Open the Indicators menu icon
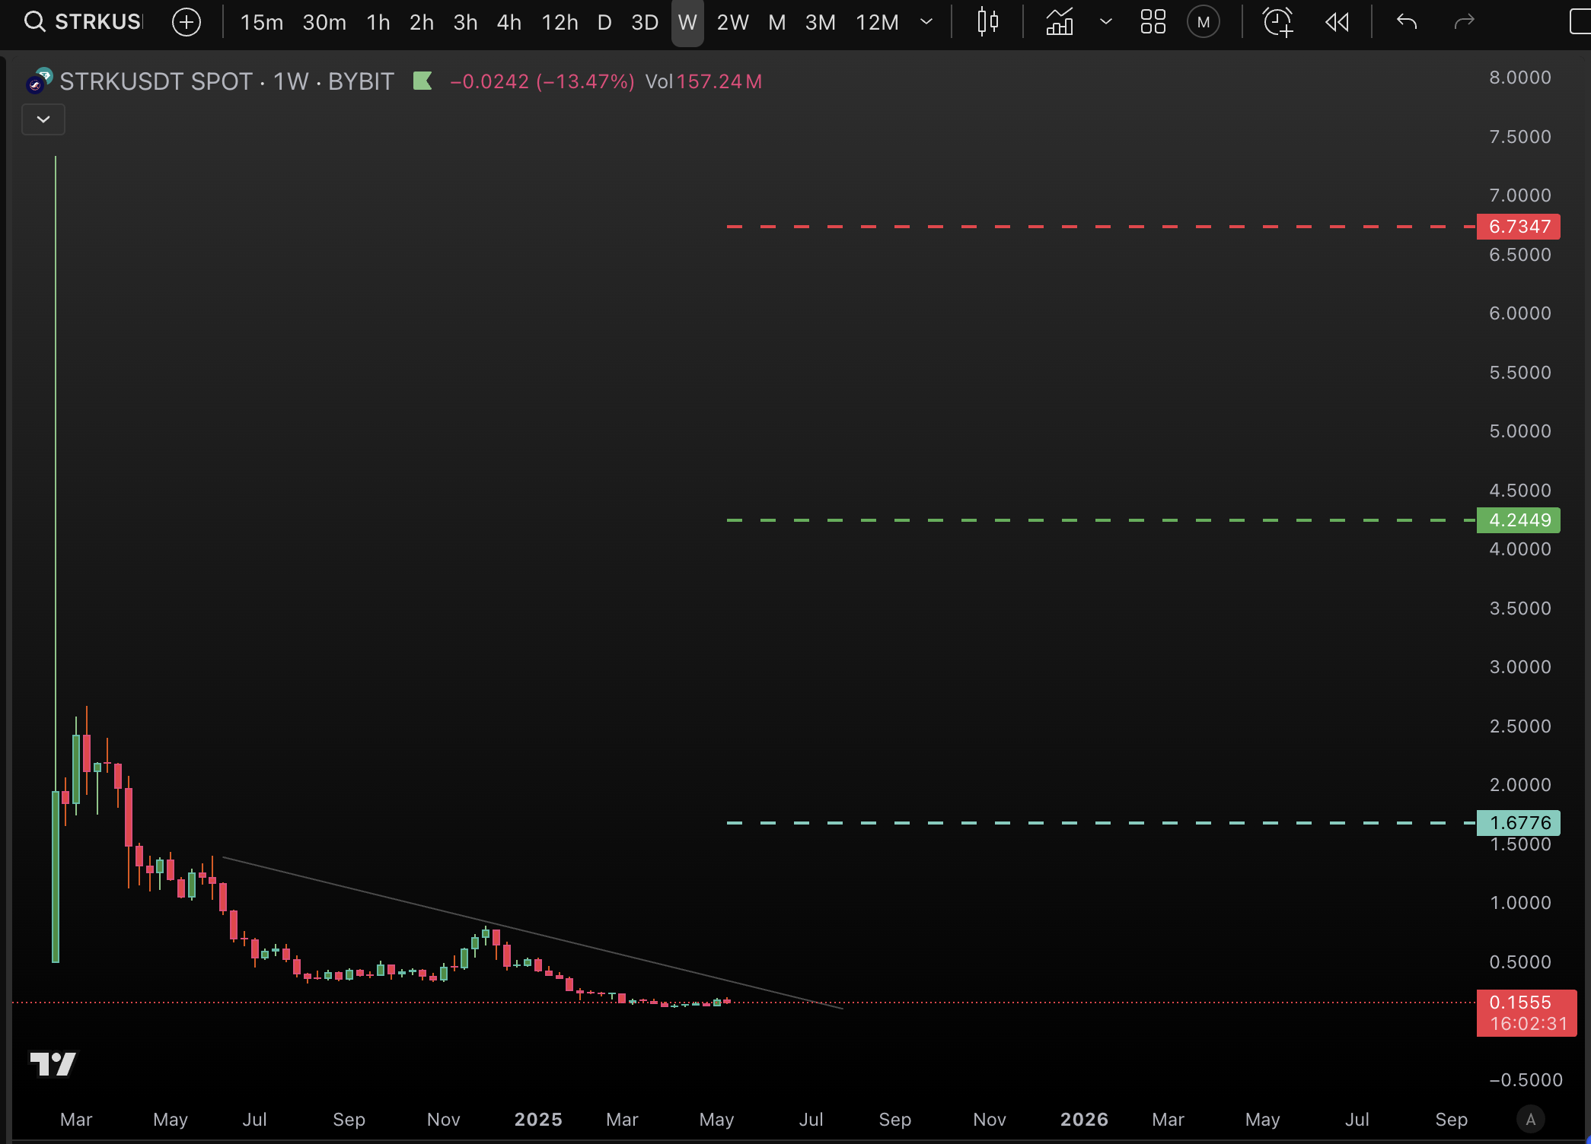 click(x=1060, y=22)
